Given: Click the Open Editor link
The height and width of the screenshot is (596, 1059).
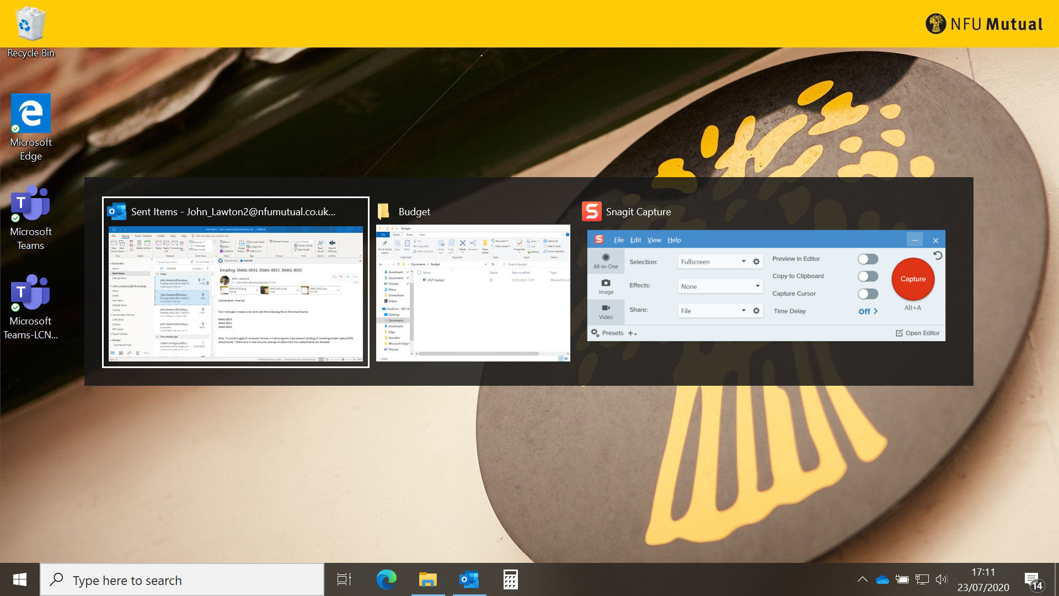Looking at the screenshot, I should pos(917,333).
